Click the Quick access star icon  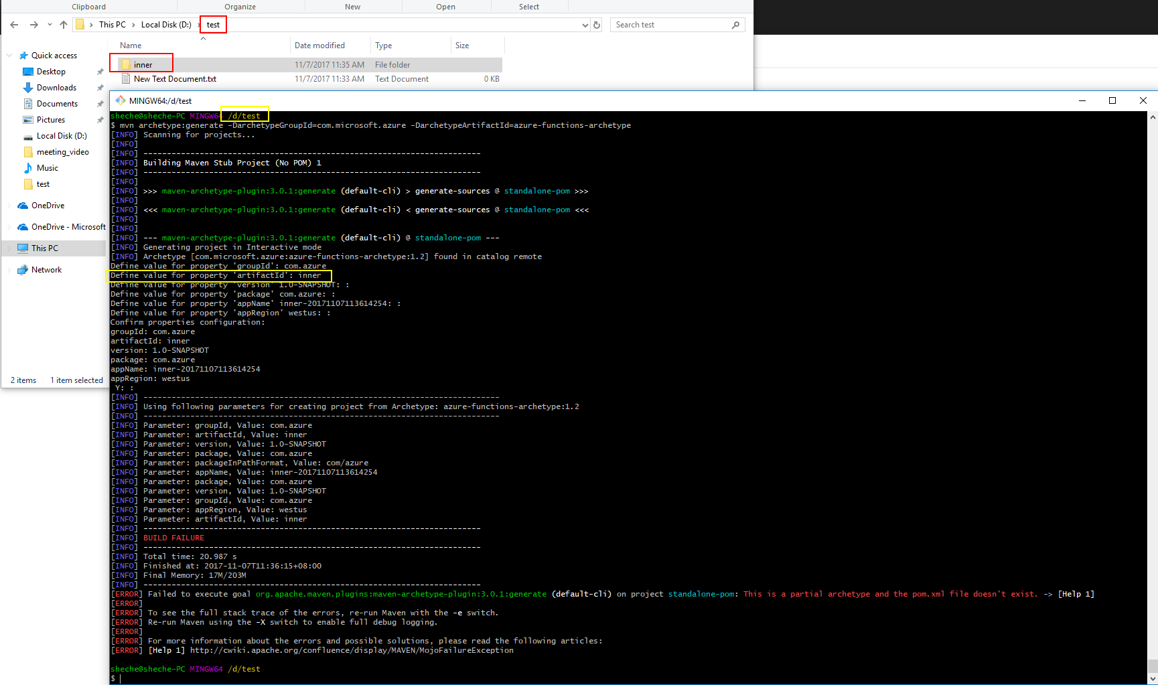coord(23,56)
